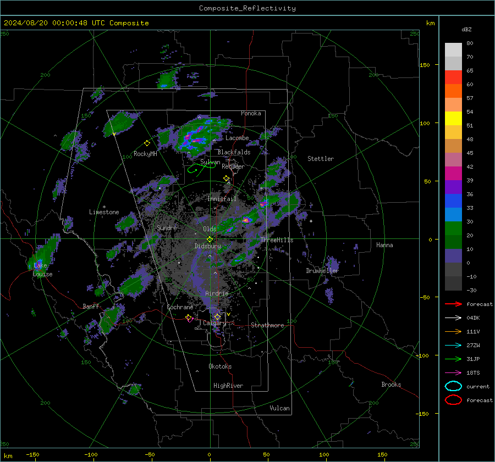Click the 18TS legend label
495x462 pixels.
(x=473, y=373)
